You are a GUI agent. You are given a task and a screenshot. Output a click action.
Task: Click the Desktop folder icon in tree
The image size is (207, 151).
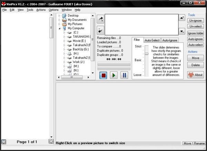pos(64,16)
